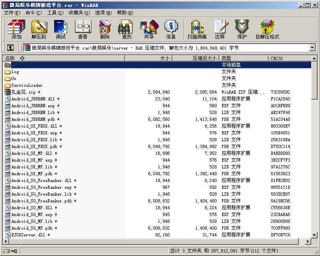Select the log folder icon
Screen dimensions: 320x256
(x=8, y=72)
